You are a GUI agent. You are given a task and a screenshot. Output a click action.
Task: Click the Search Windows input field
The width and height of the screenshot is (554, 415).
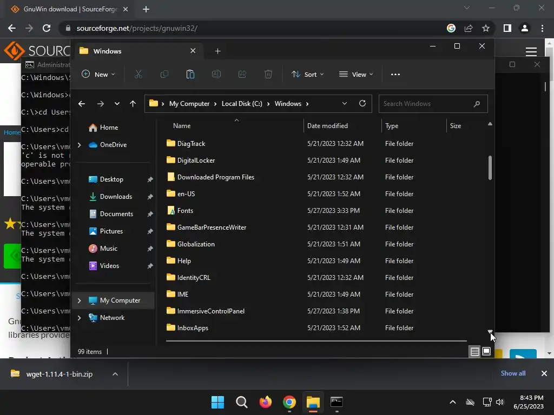pyautogui.click(x=433, y=104)
